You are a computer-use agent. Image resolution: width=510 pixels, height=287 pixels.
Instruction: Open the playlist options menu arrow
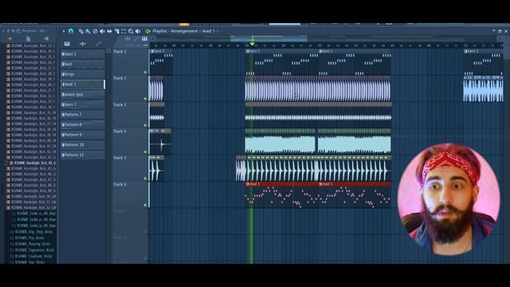pyautogui.click(x=64, y=31)
